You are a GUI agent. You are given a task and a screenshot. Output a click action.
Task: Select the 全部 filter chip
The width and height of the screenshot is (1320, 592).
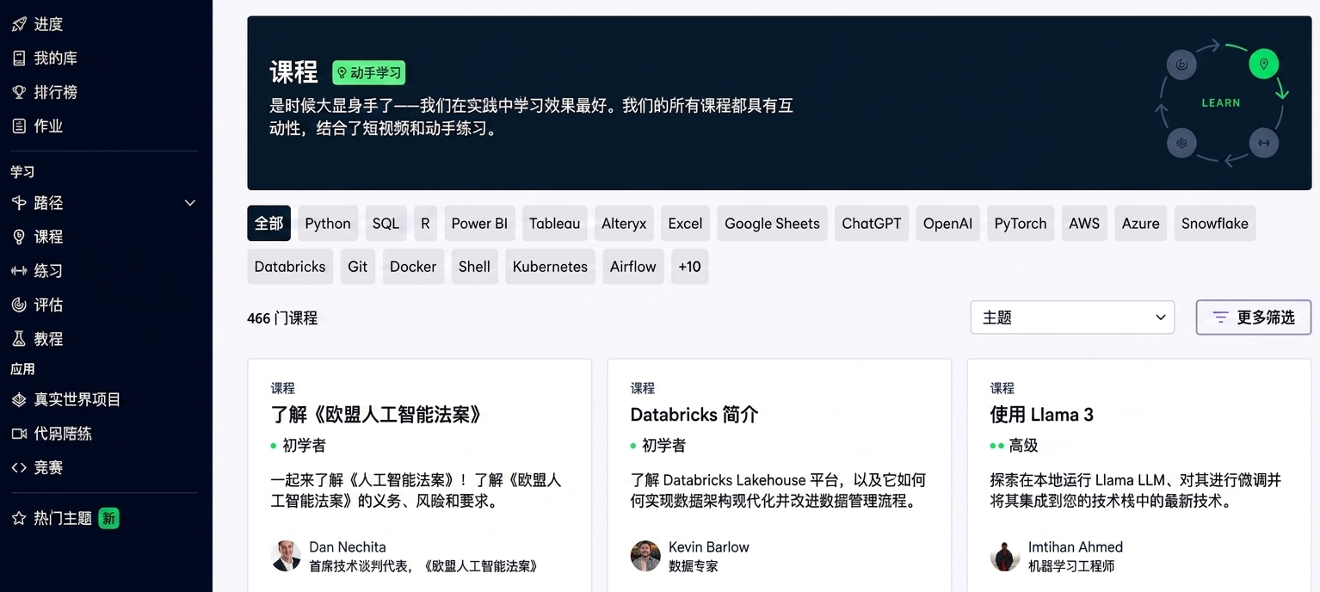click(268, 224)
